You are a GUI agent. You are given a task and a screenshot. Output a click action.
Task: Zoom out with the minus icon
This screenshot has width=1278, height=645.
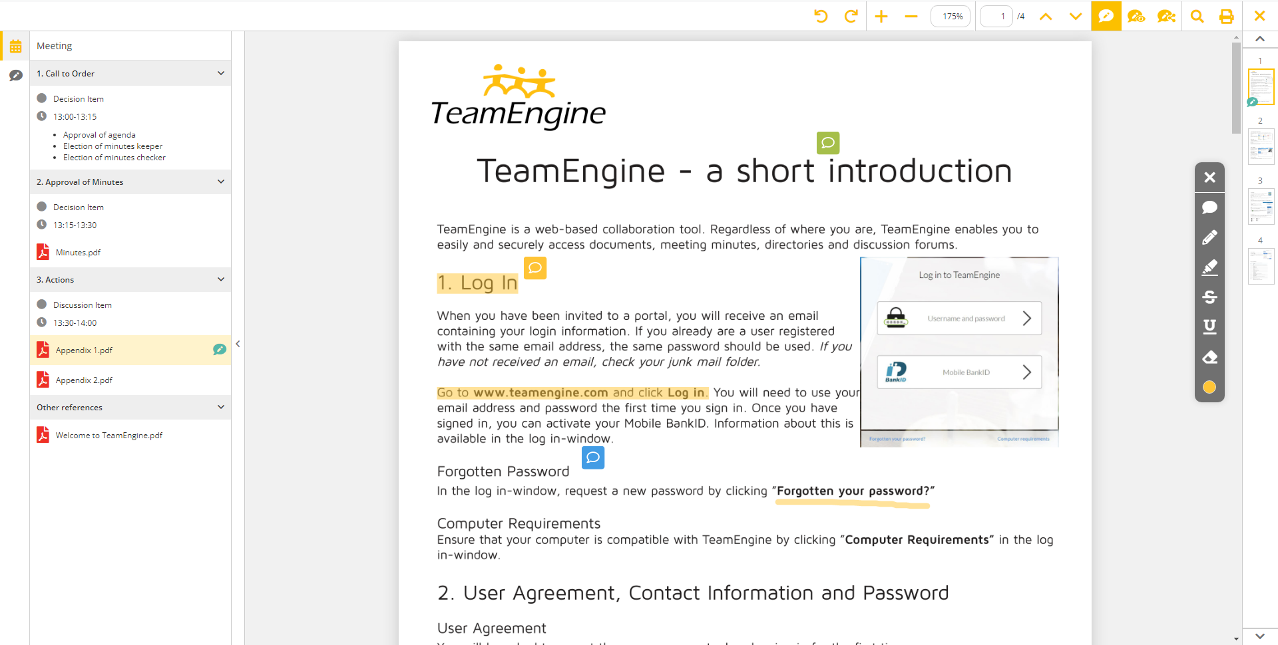point(911,16)
